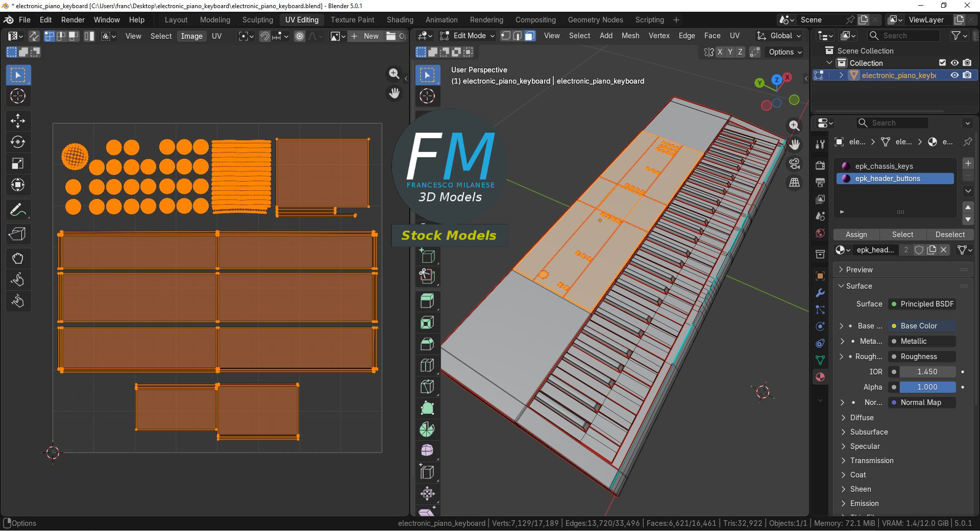Select the epk_chassis_keys material slot
The height and width of the screenshot is (531, 980).
point(895,166)
